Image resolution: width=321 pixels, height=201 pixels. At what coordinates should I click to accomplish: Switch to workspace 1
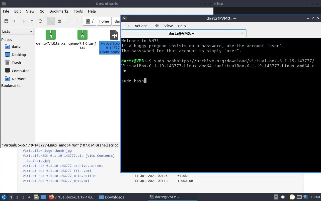[11, 197]
